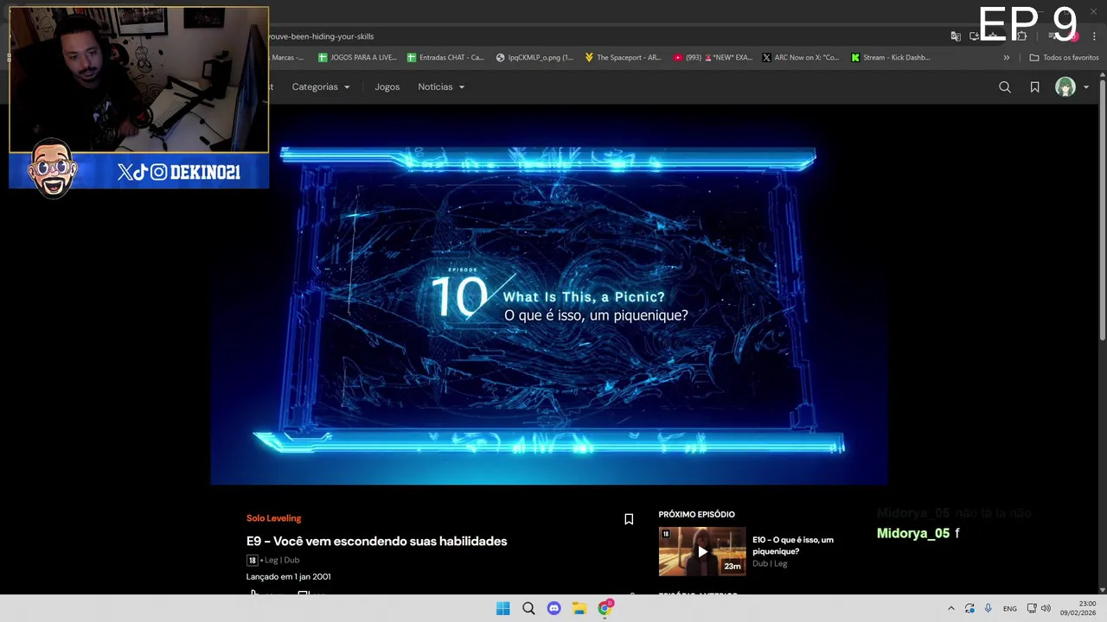The width and height of the screenshot is (1107, 622).
Task: Open Windows taskbar Search
Action: 528,608
